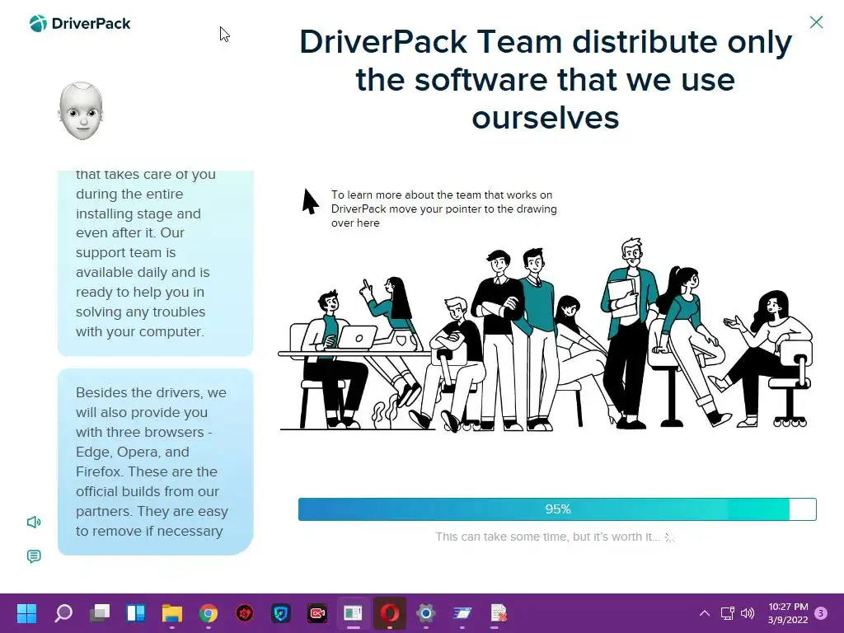Click the 95% installation progress bar
This screenshot has width=844, height=633.
[557, 509]
